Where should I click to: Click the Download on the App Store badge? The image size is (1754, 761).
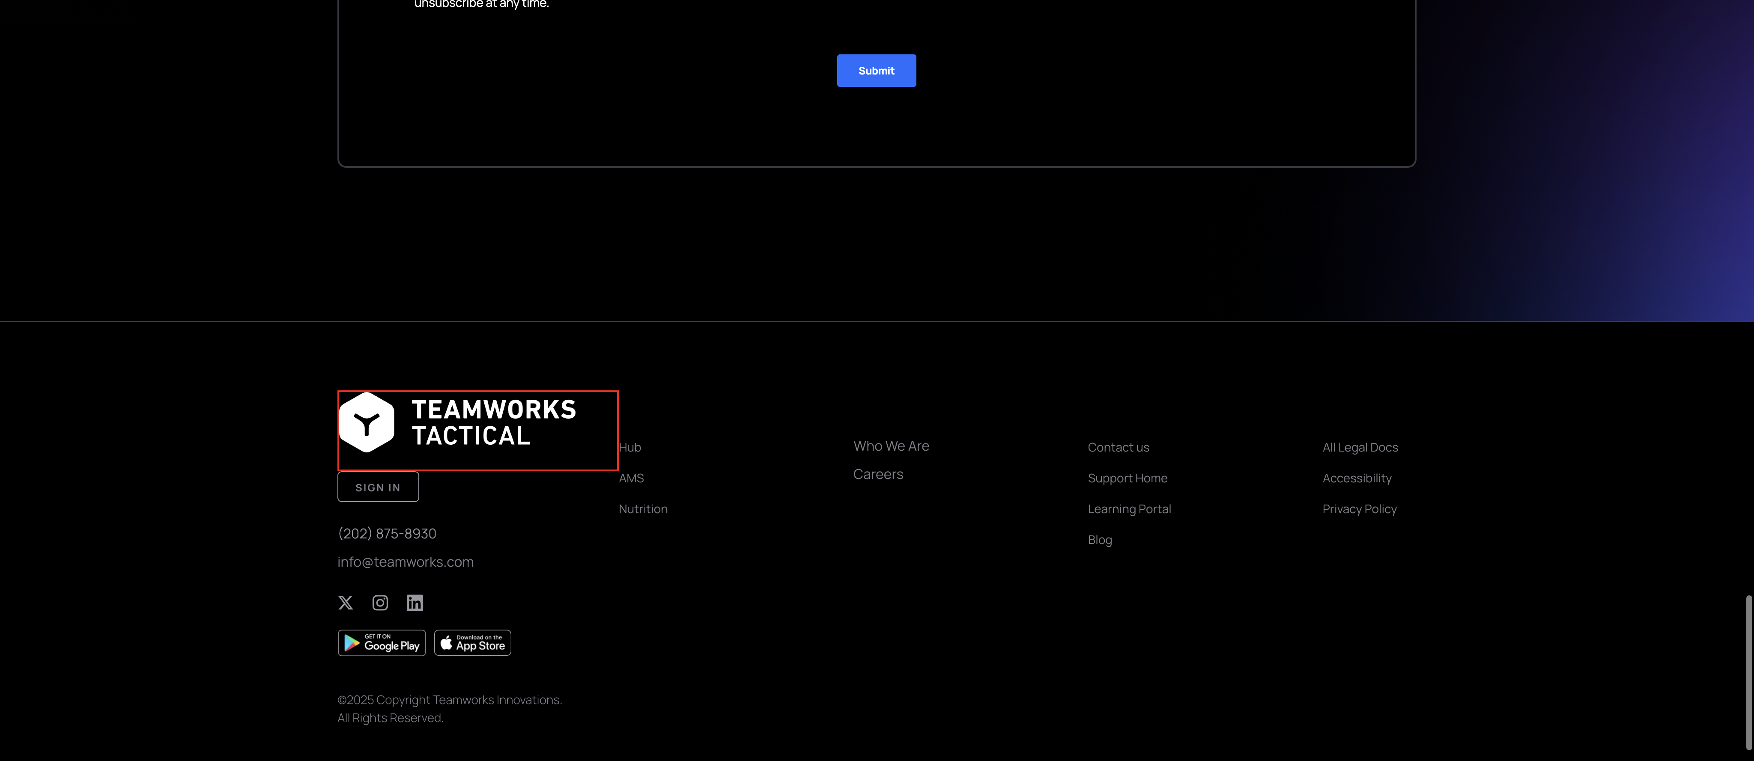click(473, 642)
